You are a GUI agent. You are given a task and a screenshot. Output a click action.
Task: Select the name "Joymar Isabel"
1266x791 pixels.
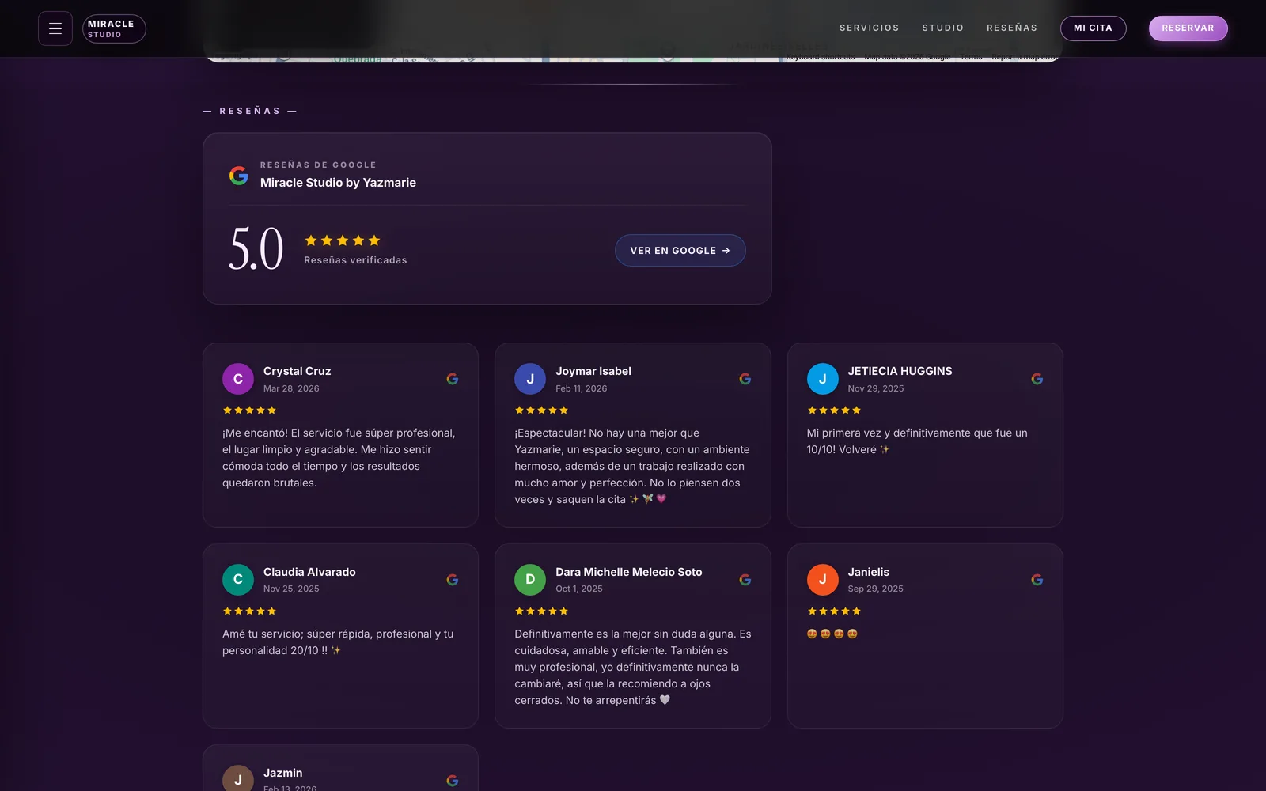[x=593, y=371]
